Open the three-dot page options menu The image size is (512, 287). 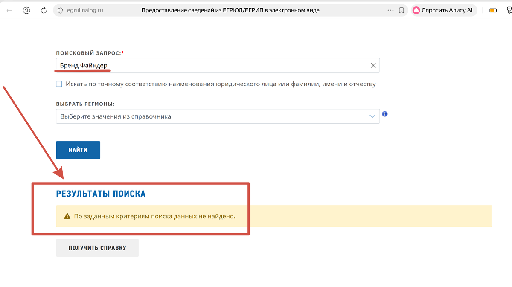tap(390, 10)
